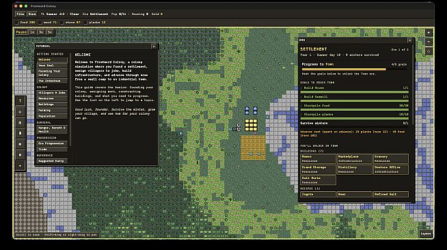Click the second sidebar icon below help
Image resolution: width=447 pixels, height=250 pixels.
pos(20,111)
